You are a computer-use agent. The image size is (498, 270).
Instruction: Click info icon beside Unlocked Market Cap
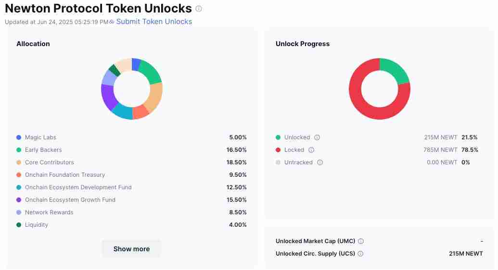(x=361, y=241)
